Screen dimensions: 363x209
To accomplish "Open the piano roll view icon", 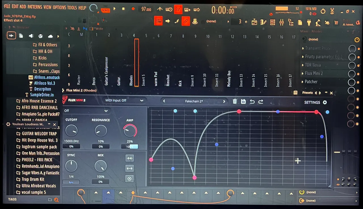I will (x=263, y=22).
